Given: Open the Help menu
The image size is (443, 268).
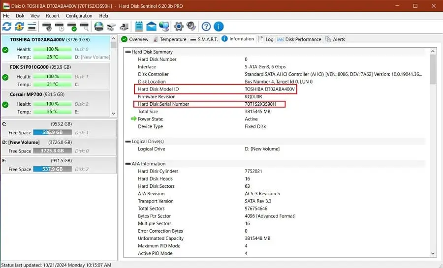Looking at the screenshot, I should pyautogui.click(x=104, y=16).
